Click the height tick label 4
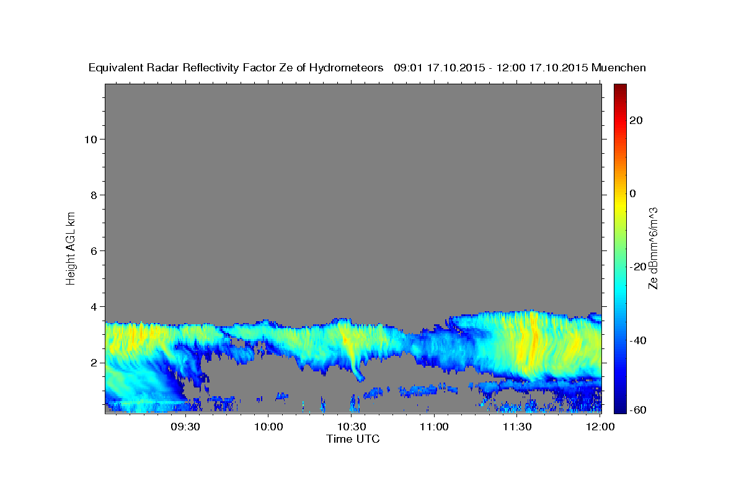This screenshot has width=744, height=496. tap(94, 306)
